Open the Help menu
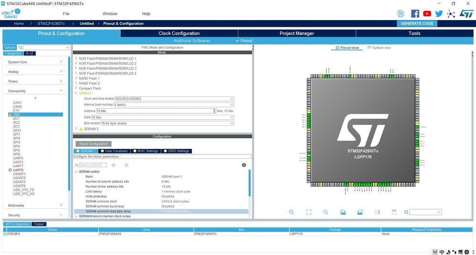This screenshot has width=476, height=255. [146, 14]
